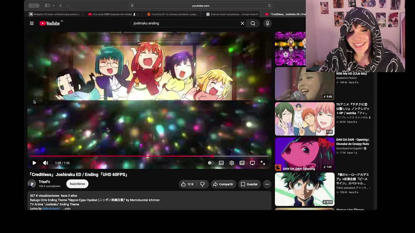This screenshot has width=415, height=233.
Task: Open the TVアニメ sumika video title
Action: coord(352,109)
